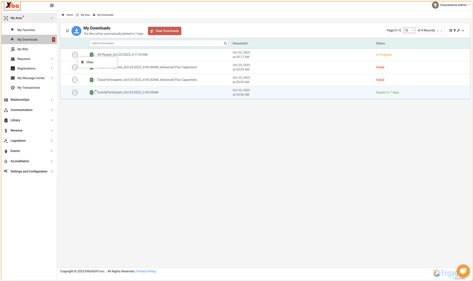Click the Revenue dollar icon
Image resolution: width=473 pixels, height=281 pixels.
pos(6,130)
